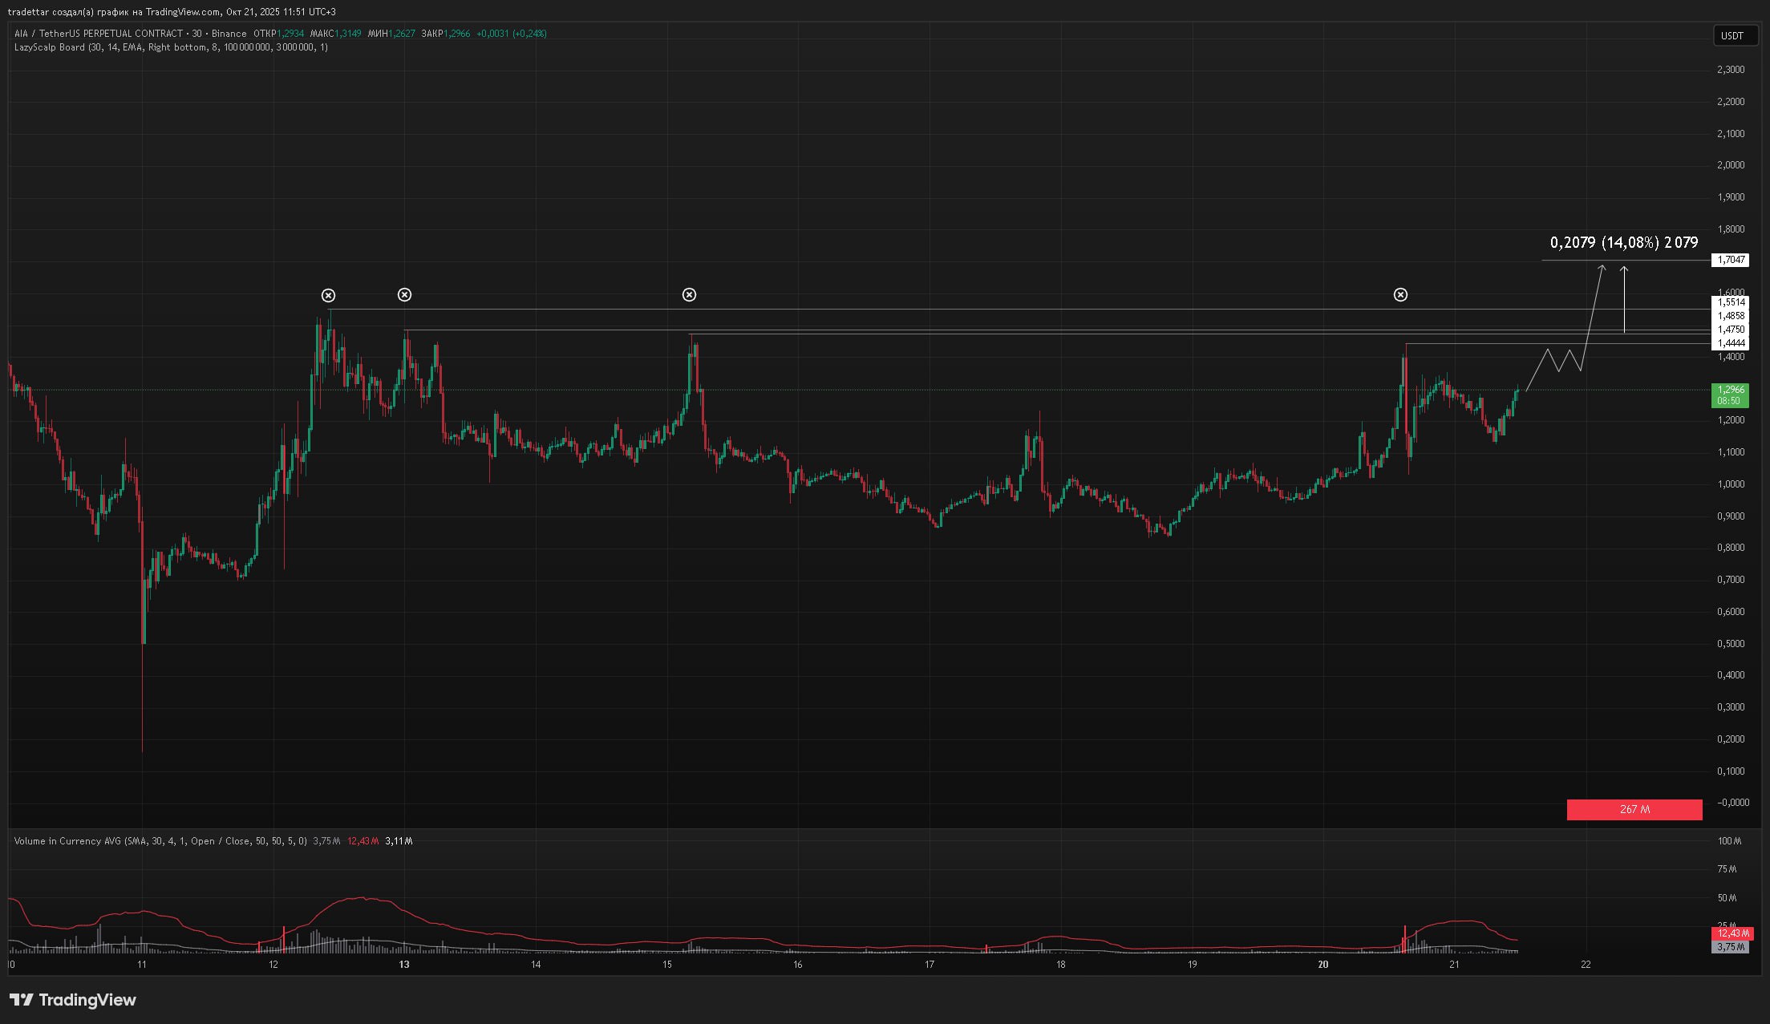The image size is (1770, 1024).
Task: Click the 0,2079 (14,08%) measurement text
Action: 1623,242
